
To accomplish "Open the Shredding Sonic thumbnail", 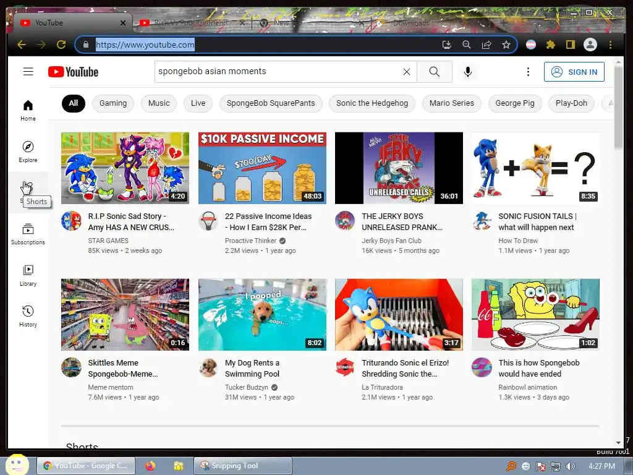I will [399, 315].
